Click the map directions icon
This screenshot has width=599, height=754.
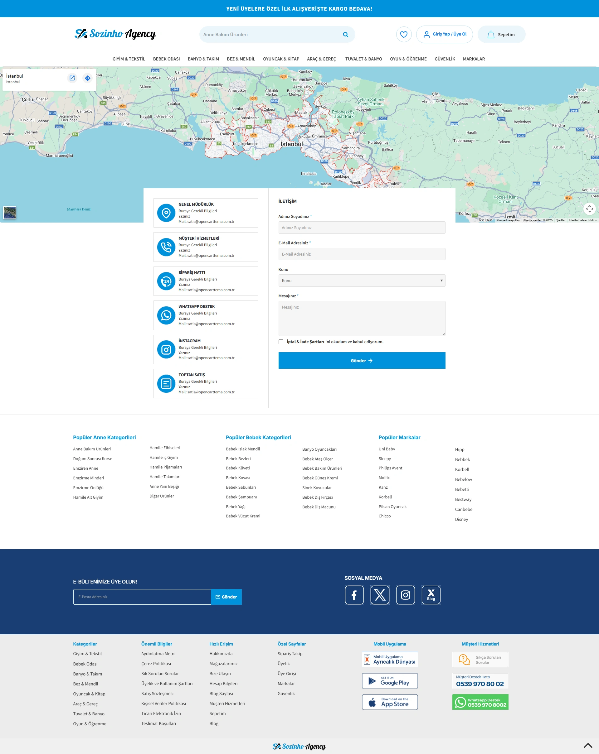(88, 78)
